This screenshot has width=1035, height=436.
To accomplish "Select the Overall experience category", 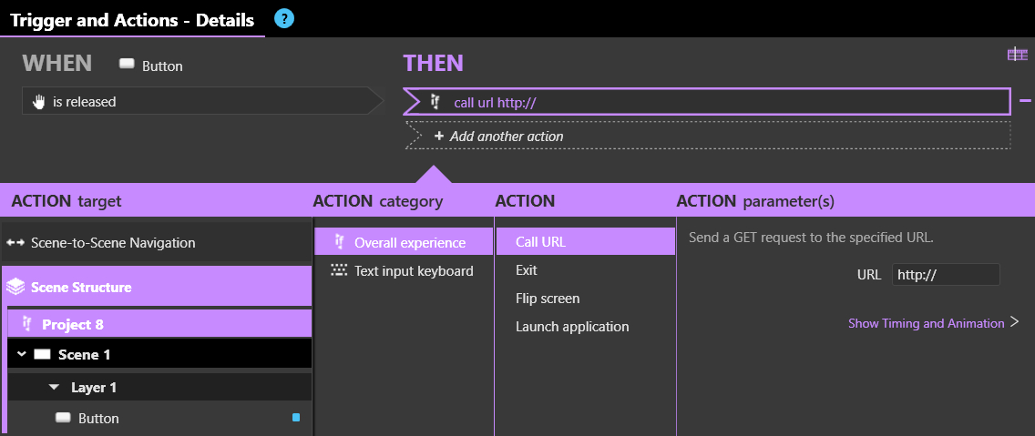I will coord(409,242).
